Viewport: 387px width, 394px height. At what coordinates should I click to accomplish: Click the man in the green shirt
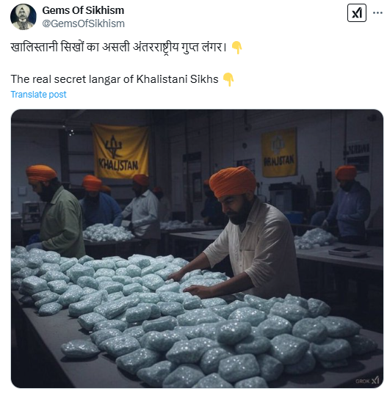[57, 211]
